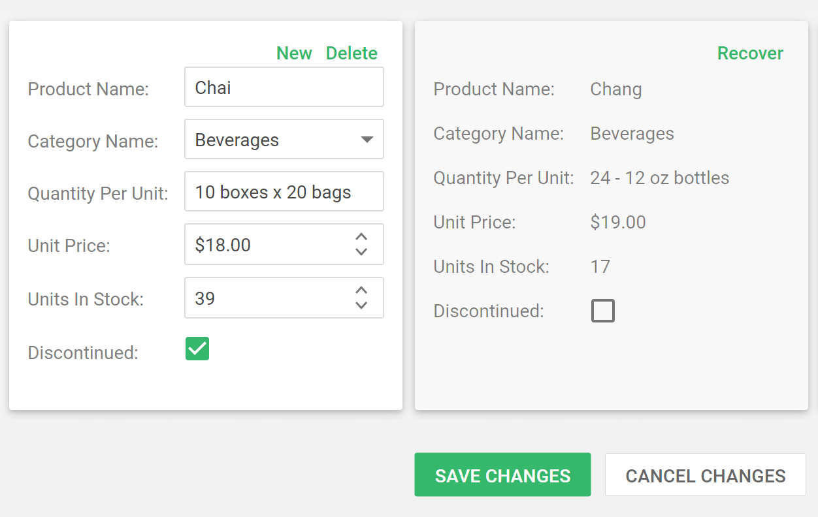Click the Chang product name text
818x517 pixels.
[x=615, y=89]
